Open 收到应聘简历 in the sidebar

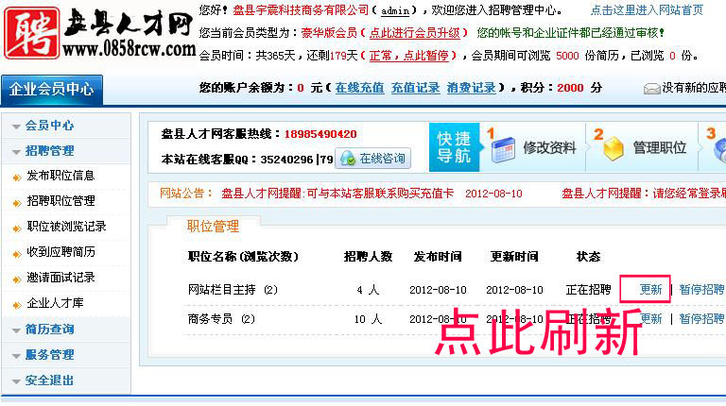(x=60, y=252)
